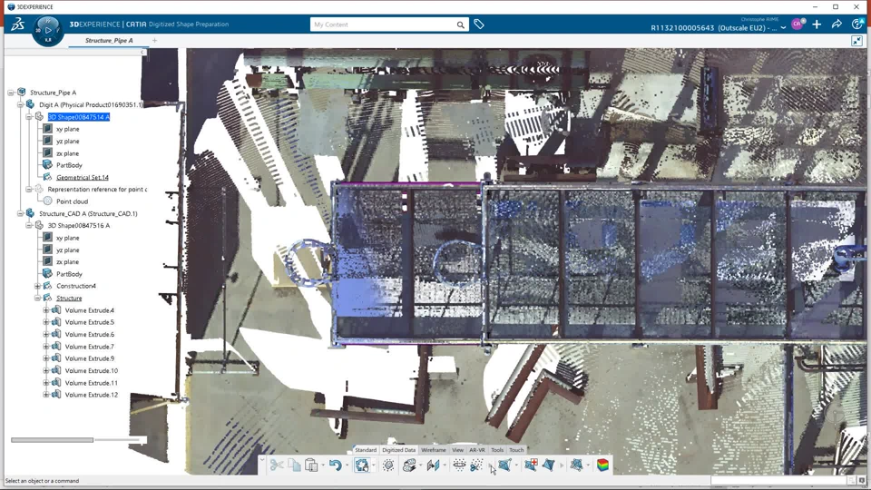Click the status bar input field at bottom right
Image resolution: width=871 pixels, height=490 pixels.
[779, 480]
